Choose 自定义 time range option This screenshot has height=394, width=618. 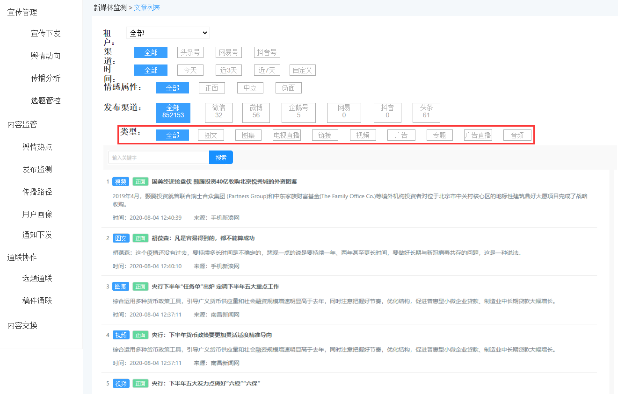coord(303,70)
